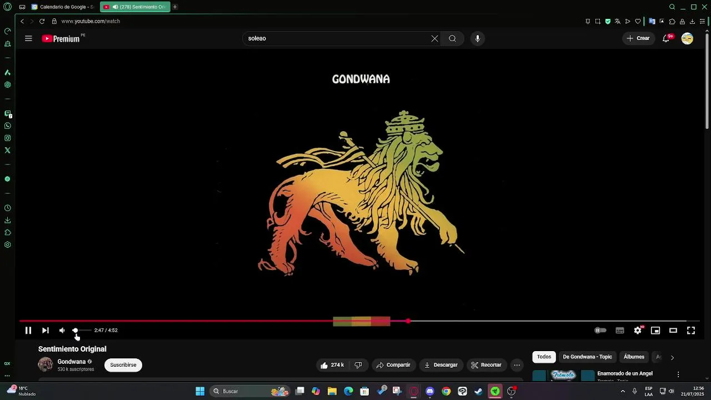Viewport: 711px width, 400px height.
Task: Open a new browser tab
Action: pos(175,7)
